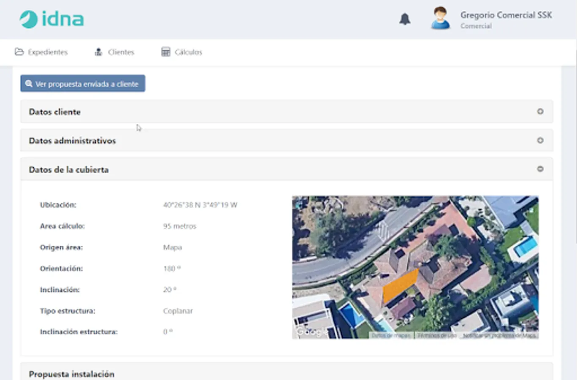Click the Propuesta instalación header
Viewport: 577px width, 380px height.
[x=72, y=374]
